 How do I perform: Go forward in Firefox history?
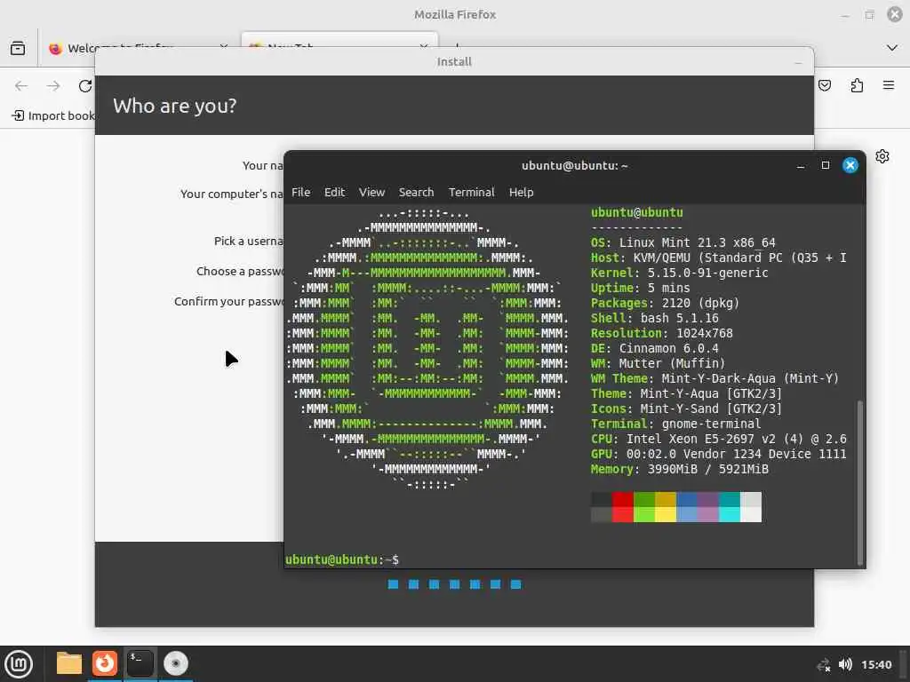coord(53,86)
